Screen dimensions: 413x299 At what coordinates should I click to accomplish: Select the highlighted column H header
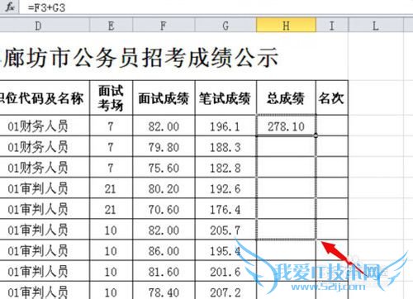tap(286, 26)
